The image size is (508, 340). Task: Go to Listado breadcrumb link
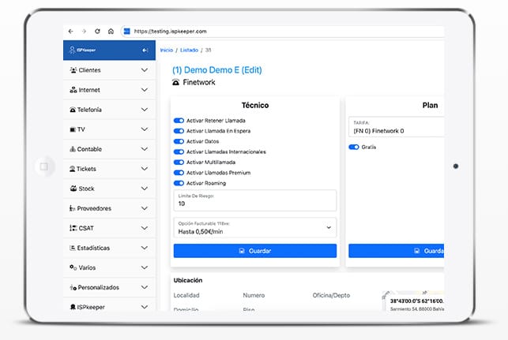pos(189,50)
